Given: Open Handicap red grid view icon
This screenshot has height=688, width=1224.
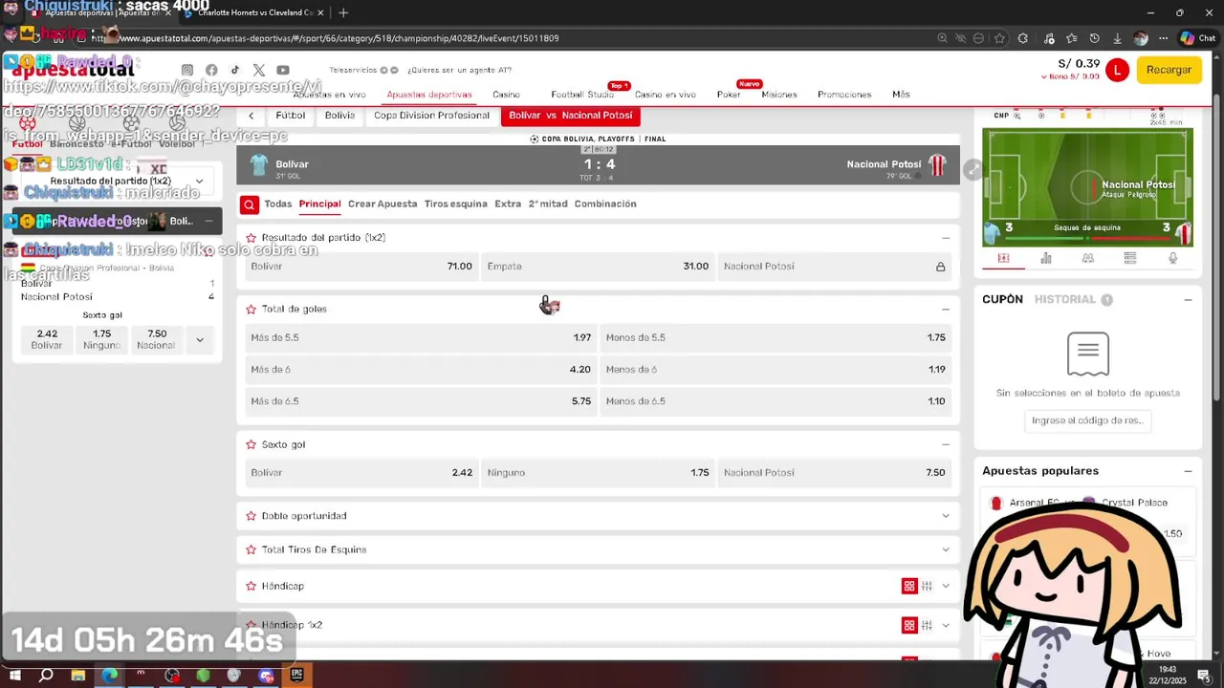Looking at the screenshot, I should click(x=909, y=586).
